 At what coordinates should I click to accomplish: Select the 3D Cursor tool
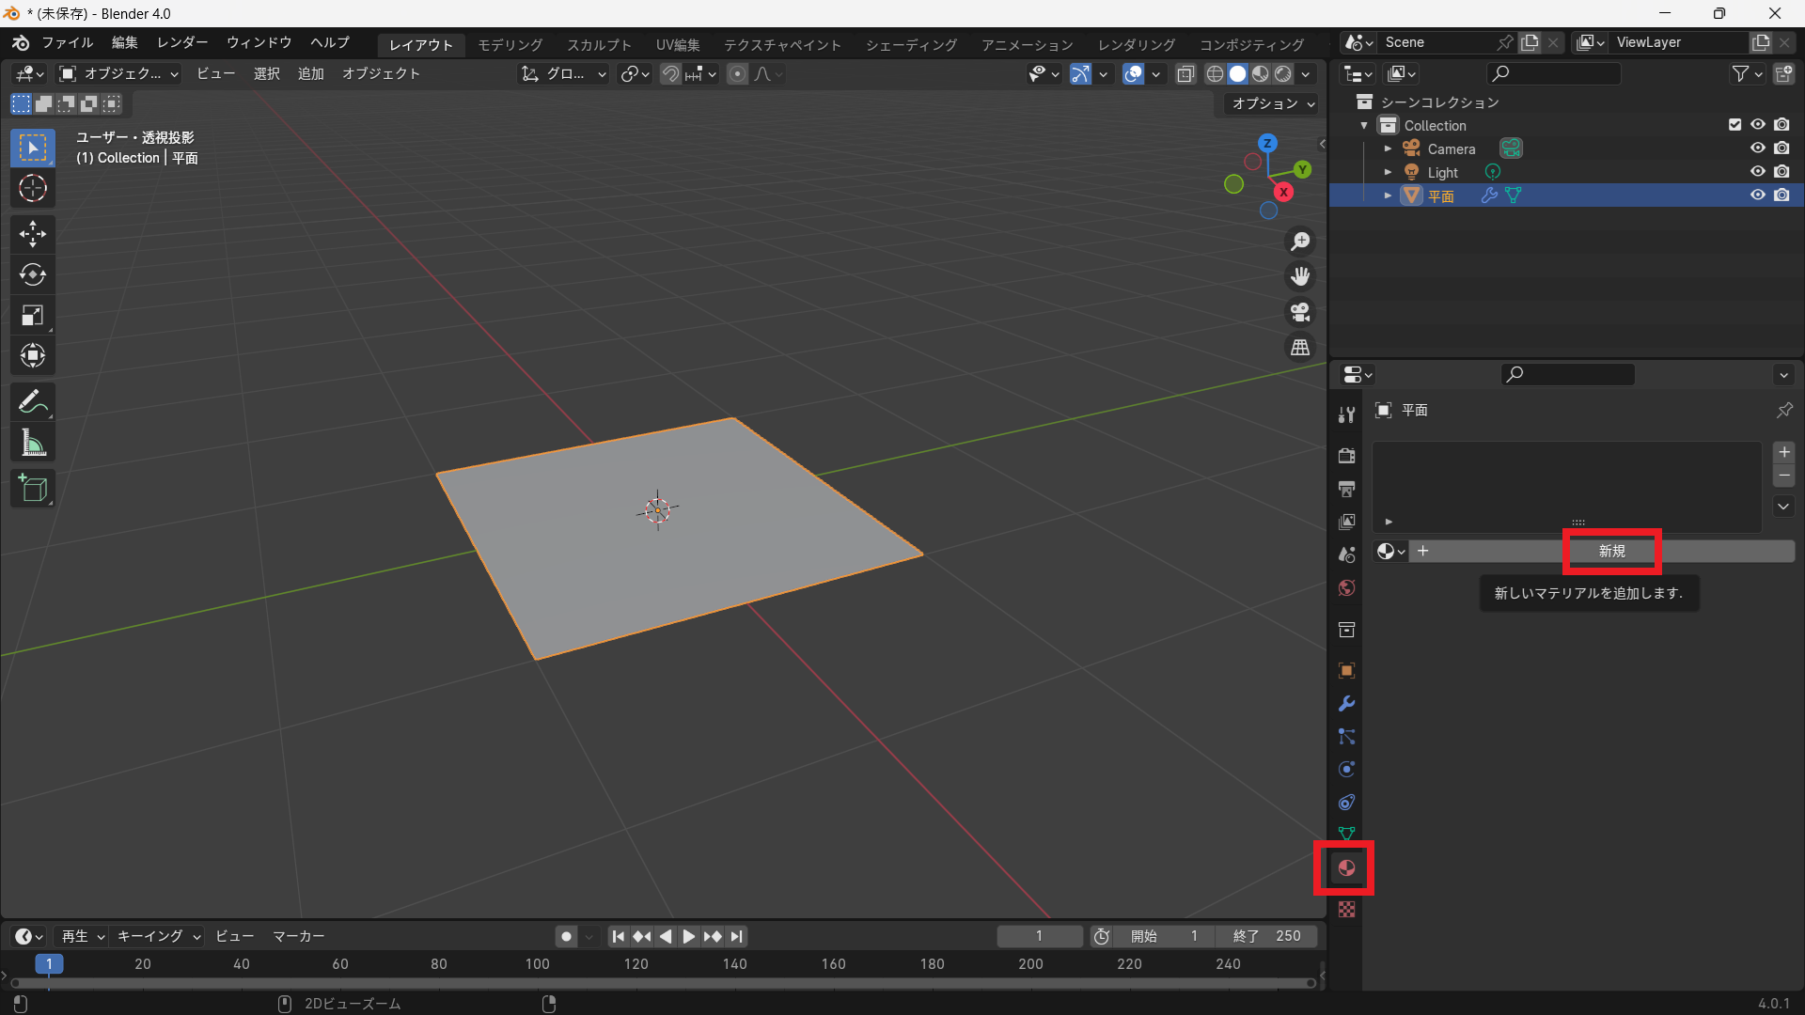point(33,189)
